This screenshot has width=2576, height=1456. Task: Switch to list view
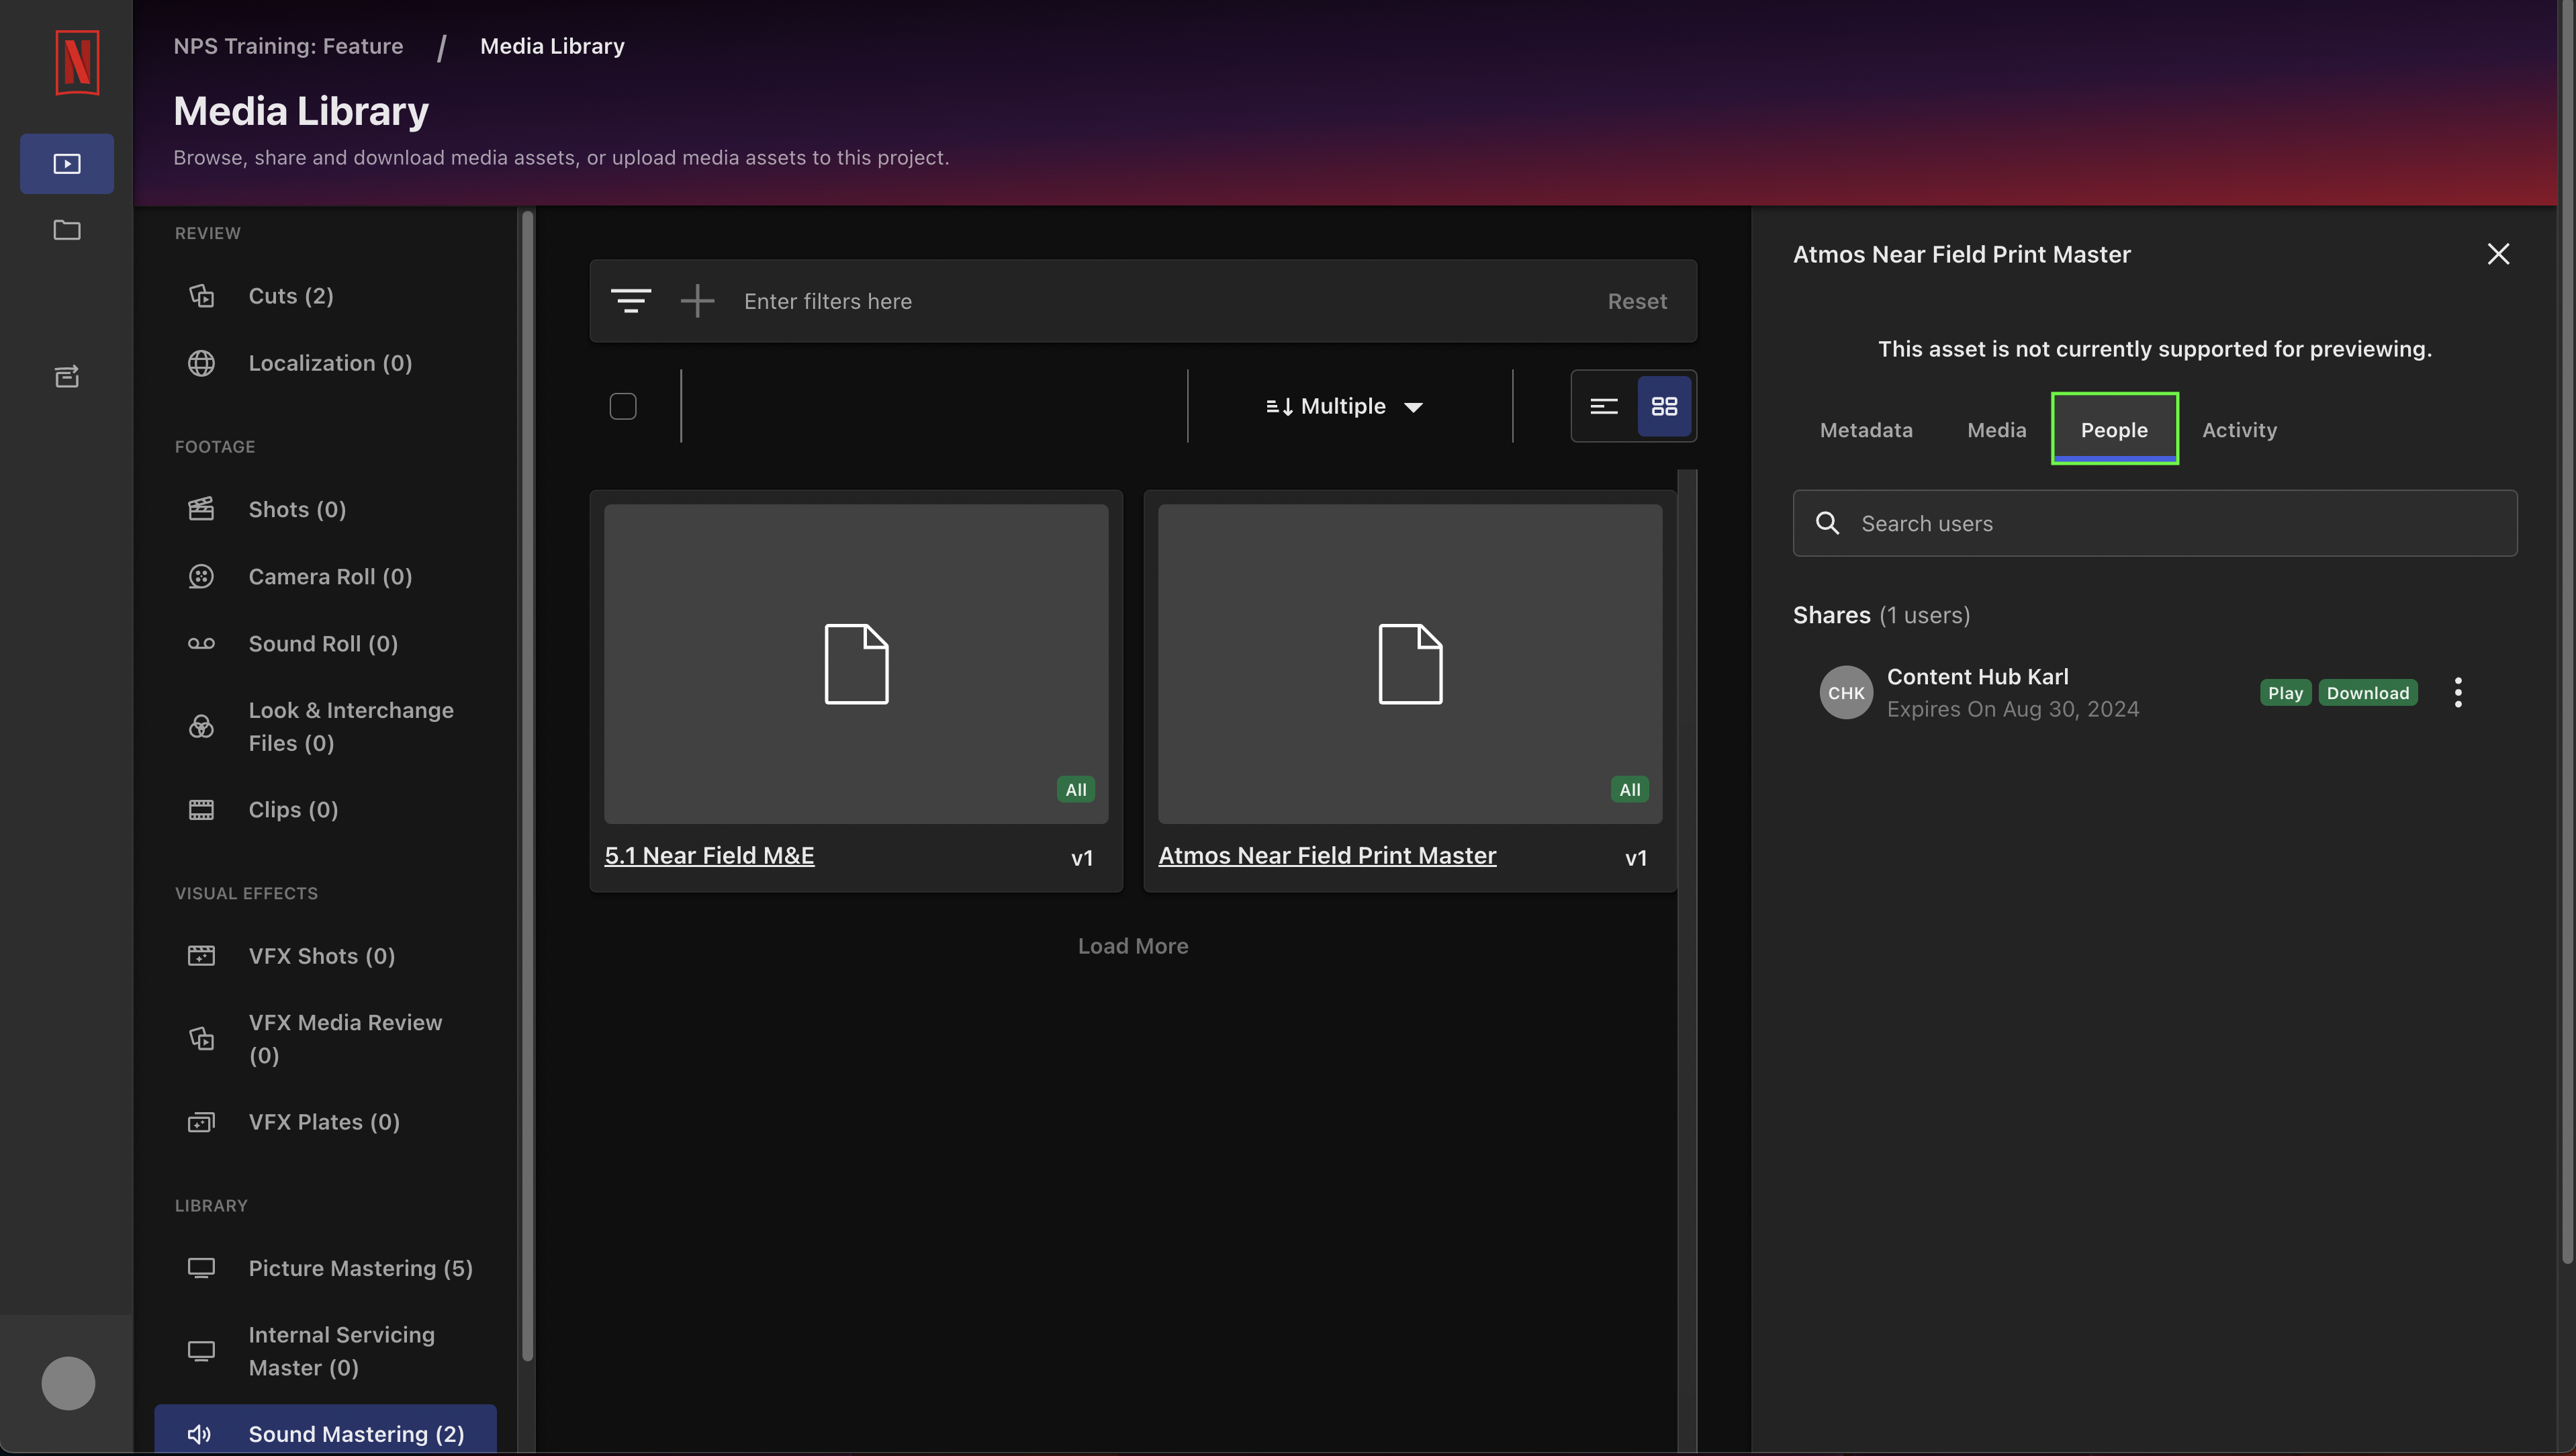coord(1604,406)
